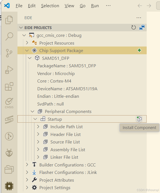Open the Run menu

(x=95, y=6)
